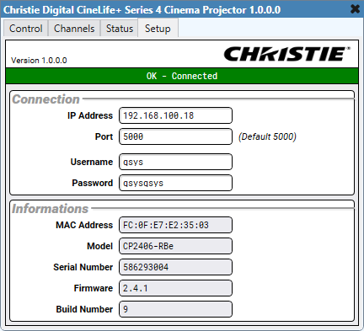Click the Username label

(92, 162)
